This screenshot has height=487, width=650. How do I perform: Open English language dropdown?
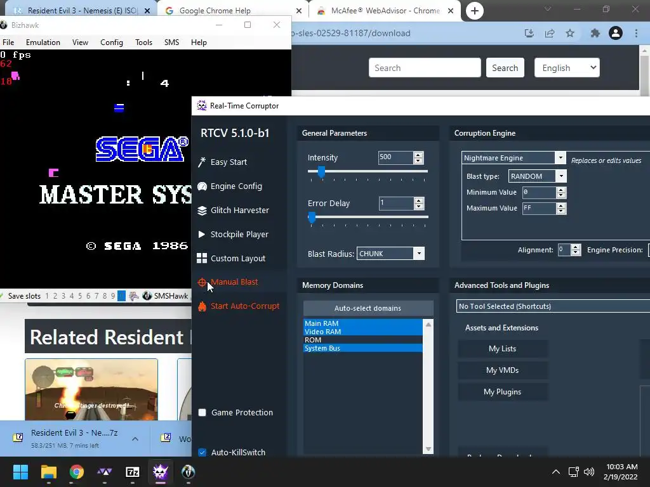tap(567, 68)
